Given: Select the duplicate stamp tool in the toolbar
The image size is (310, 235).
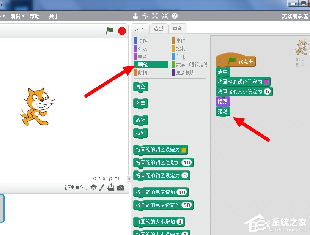Looking at the screenshot, I should (x=135, y=16).
